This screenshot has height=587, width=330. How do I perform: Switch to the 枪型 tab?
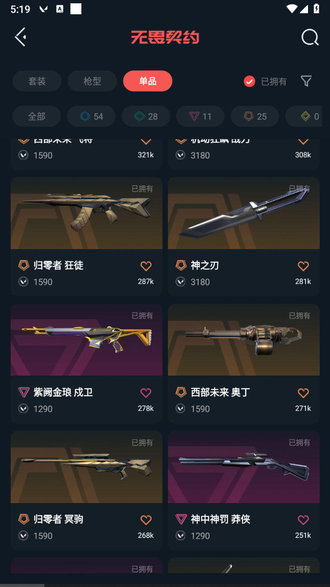click(x=92, y=81)
